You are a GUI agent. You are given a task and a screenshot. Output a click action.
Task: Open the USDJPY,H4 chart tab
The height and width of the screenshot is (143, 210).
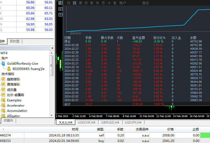[x=133, y=122]
